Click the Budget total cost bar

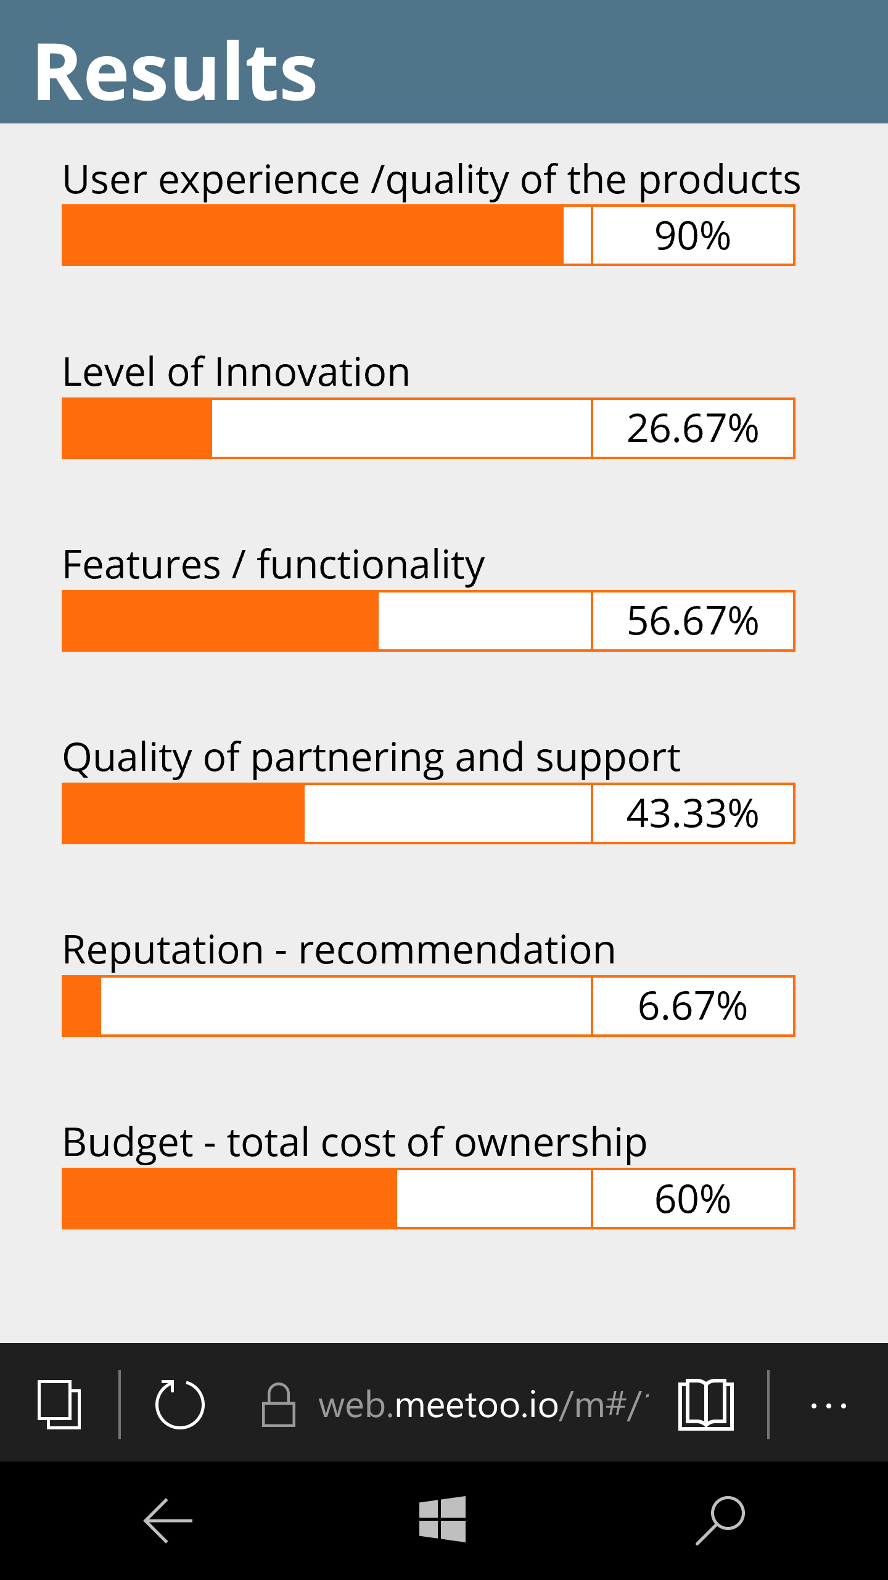coord(327,1199)
